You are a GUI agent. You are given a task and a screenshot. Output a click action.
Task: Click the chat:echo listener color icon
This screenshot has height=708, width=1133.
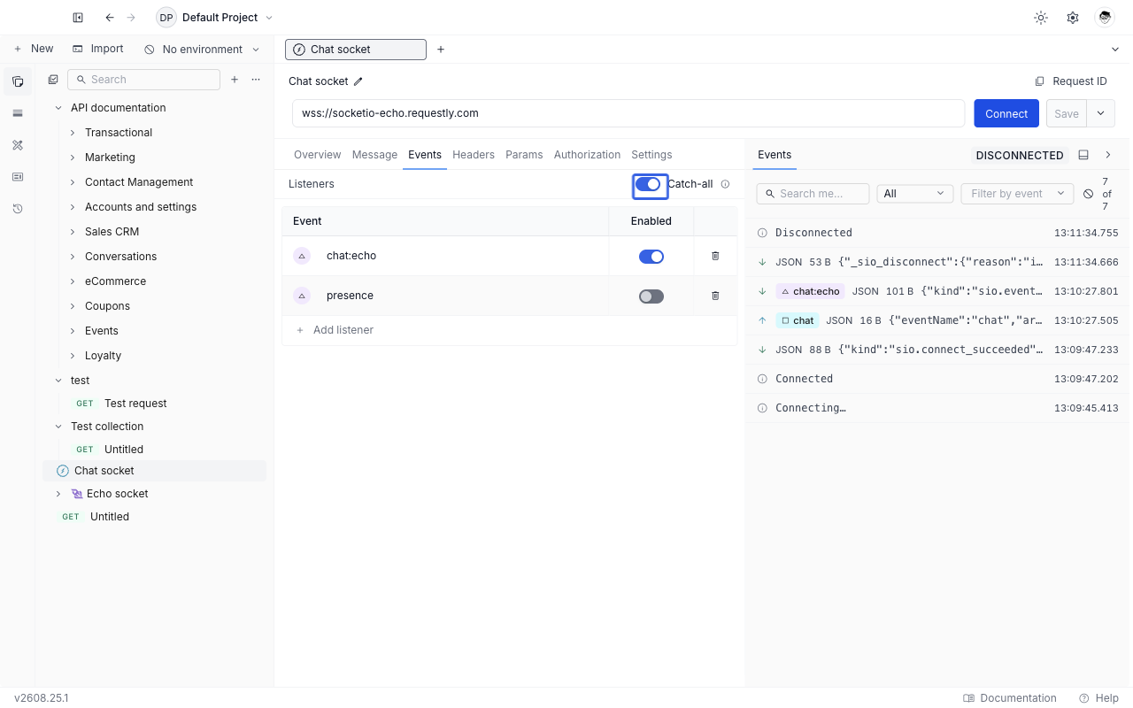[x=302, y=256]
